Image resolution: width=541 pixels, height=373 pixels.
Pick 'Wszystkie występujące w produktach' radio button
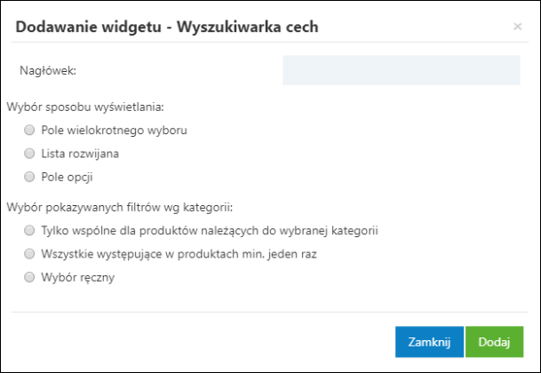coord(29,253)
